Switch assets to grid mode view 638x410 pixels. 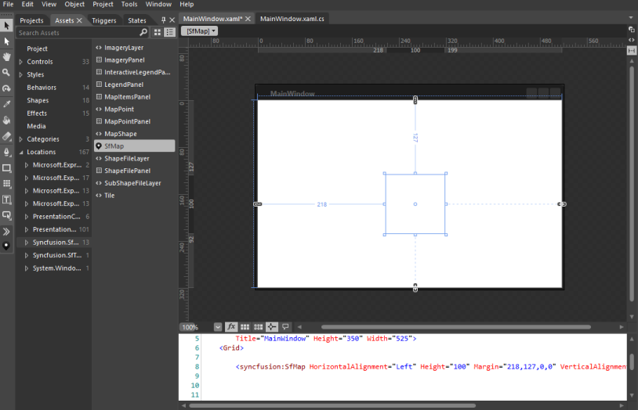coord(157,32)
